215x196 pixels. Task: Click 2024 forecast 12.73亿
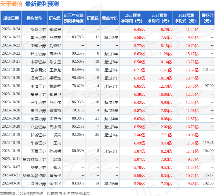pos(165,86)
